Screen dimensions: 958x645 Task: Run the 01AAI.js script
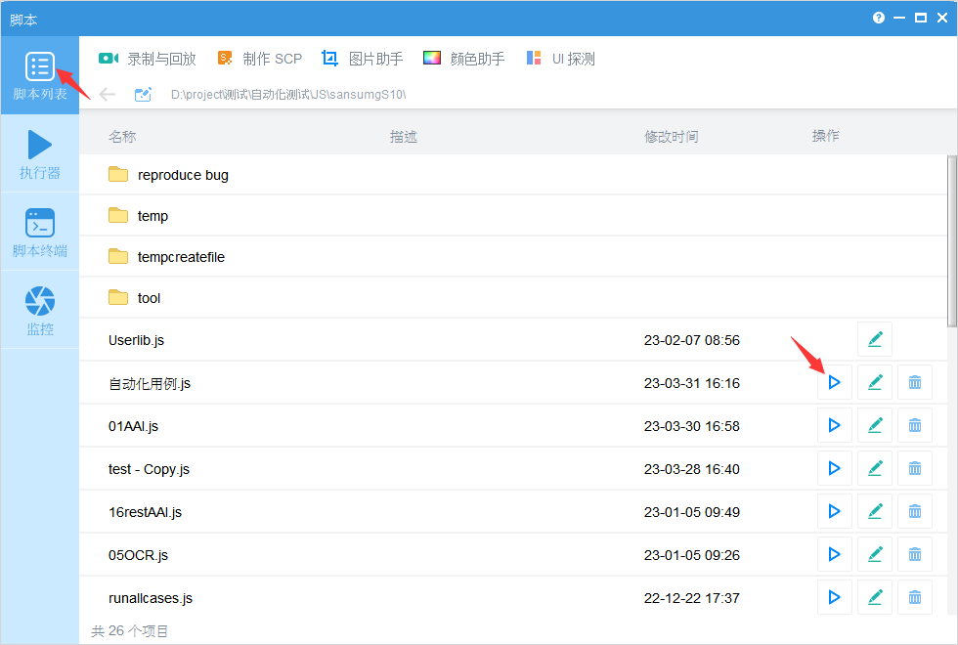coord(835,425)
